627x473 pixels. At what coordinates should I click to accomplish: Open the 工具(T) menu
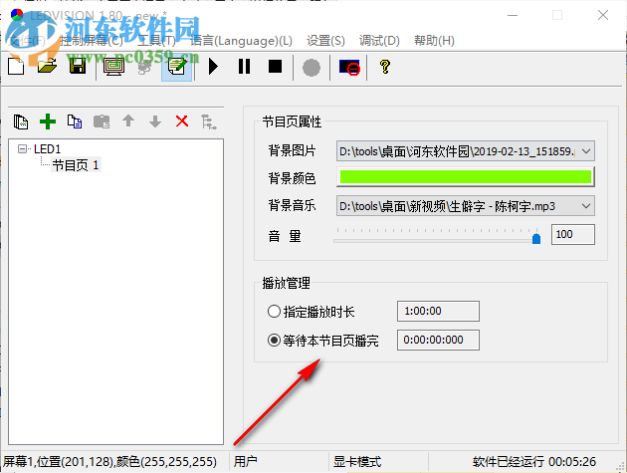156,41
